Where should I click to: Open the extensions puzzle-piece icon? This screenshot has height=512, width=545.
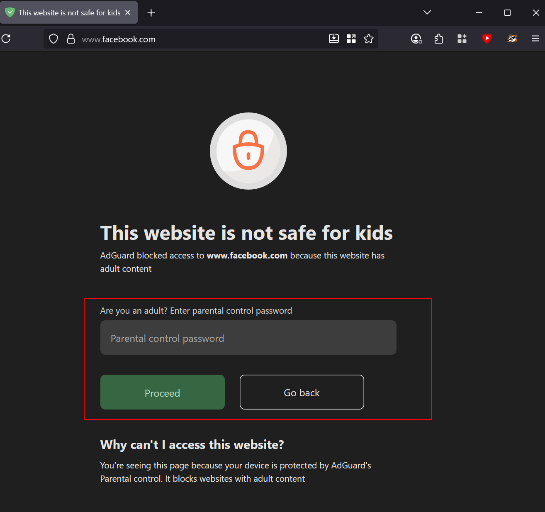(438, 39)
